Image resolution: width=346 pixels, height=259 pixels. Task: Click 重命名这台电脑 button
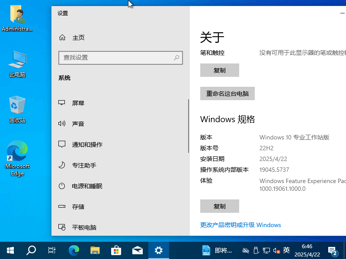click(227, 94)
